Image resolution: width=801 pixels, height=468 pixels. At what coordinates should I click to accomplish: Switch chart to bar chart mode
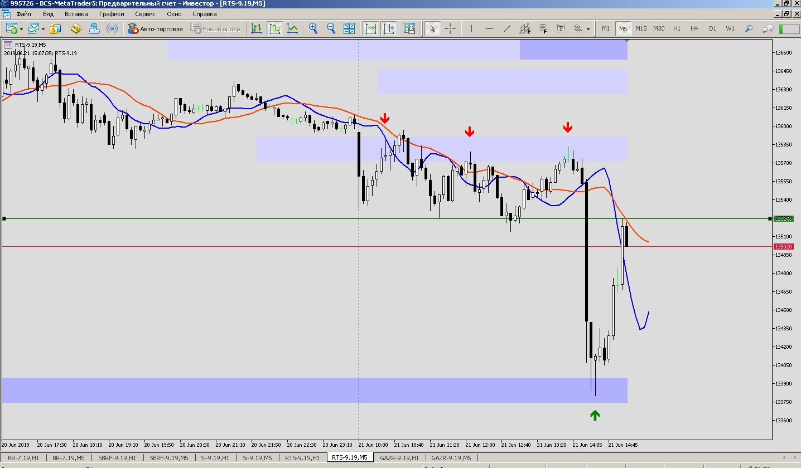coord(257,28)
